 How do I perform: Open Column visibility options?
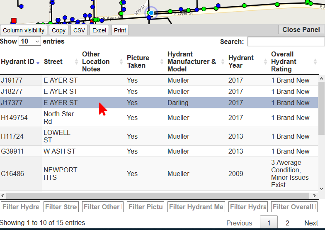pyautogui.click(x=24, y=30)
